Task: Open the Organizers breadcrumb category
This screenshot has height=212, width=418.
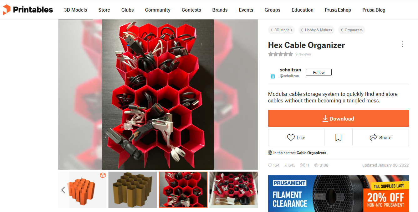Action: (352, 30)
